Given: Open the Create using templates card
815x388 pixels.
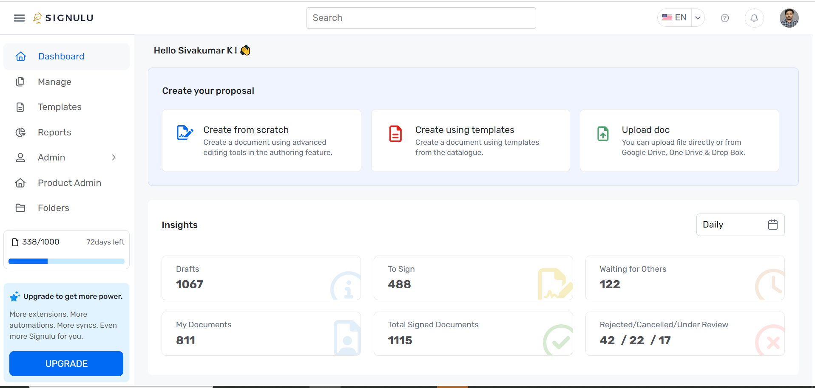Looking at the screenshot, I should click(x=470, y=141).
